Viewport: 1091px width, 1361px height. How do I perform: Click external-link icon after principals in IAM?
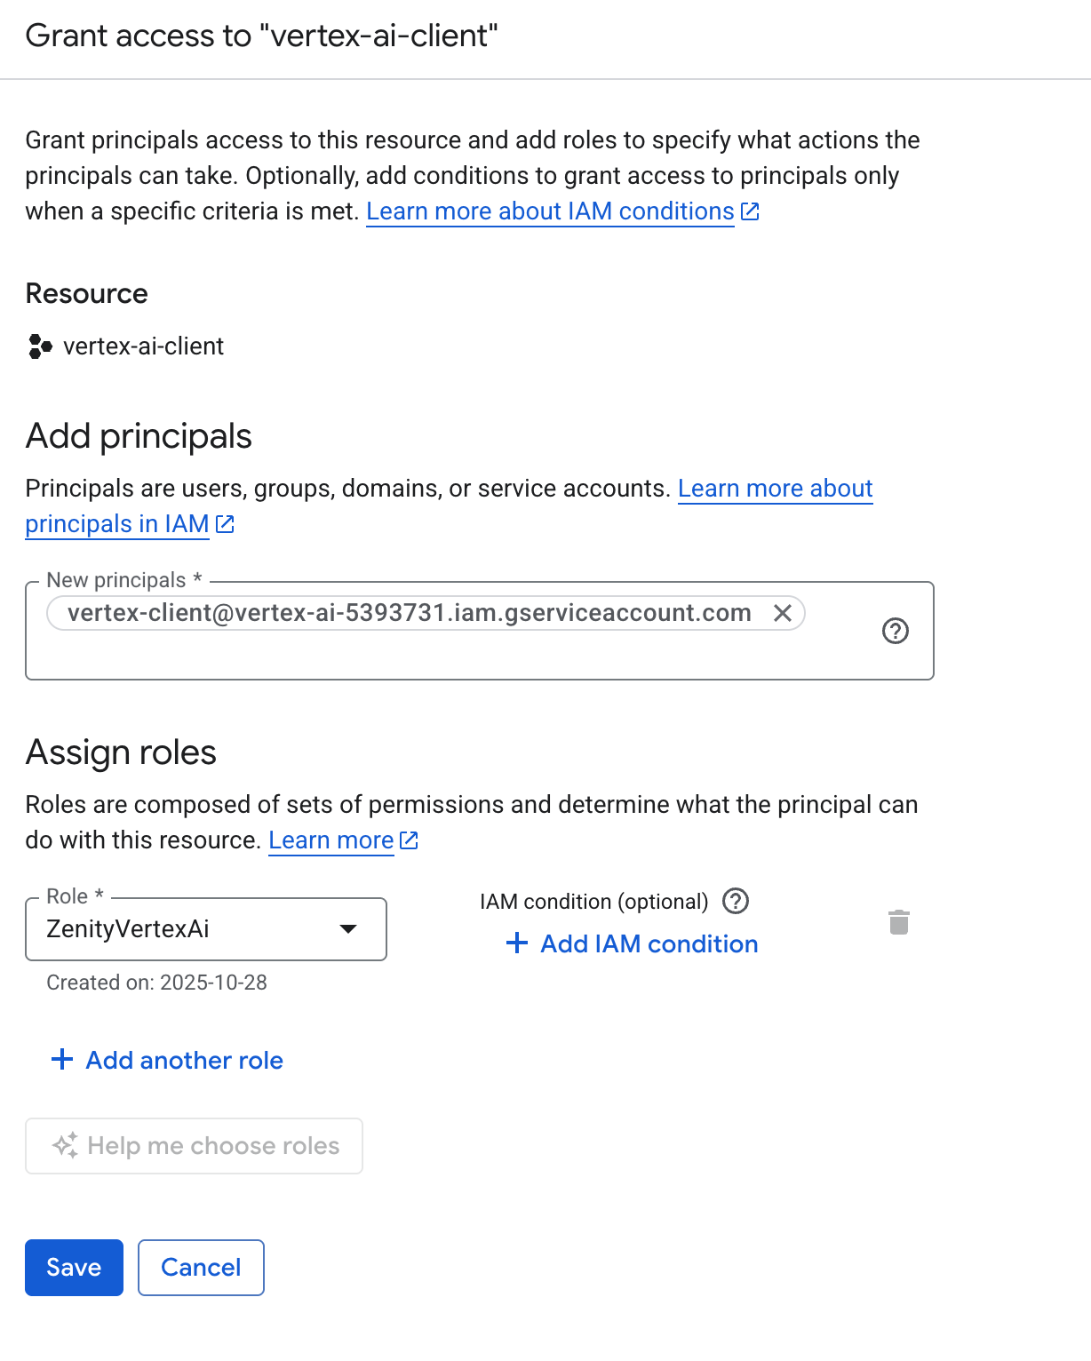tap(226, 524)
